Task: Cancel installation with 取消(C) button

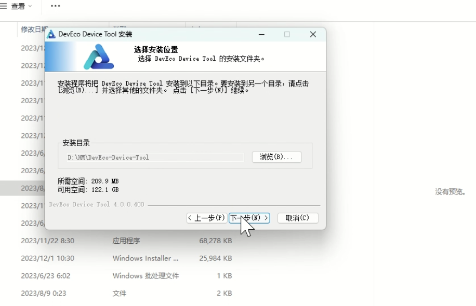Action: 298,218
